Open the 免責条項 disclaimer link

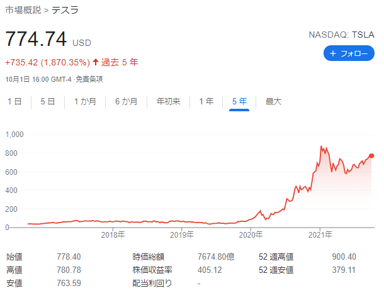[89, 79]
